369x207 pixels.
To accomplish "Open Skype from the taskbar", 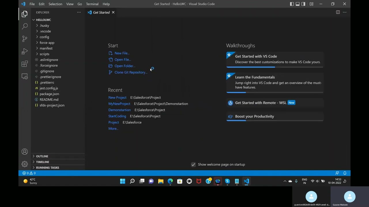I will 227,181.
